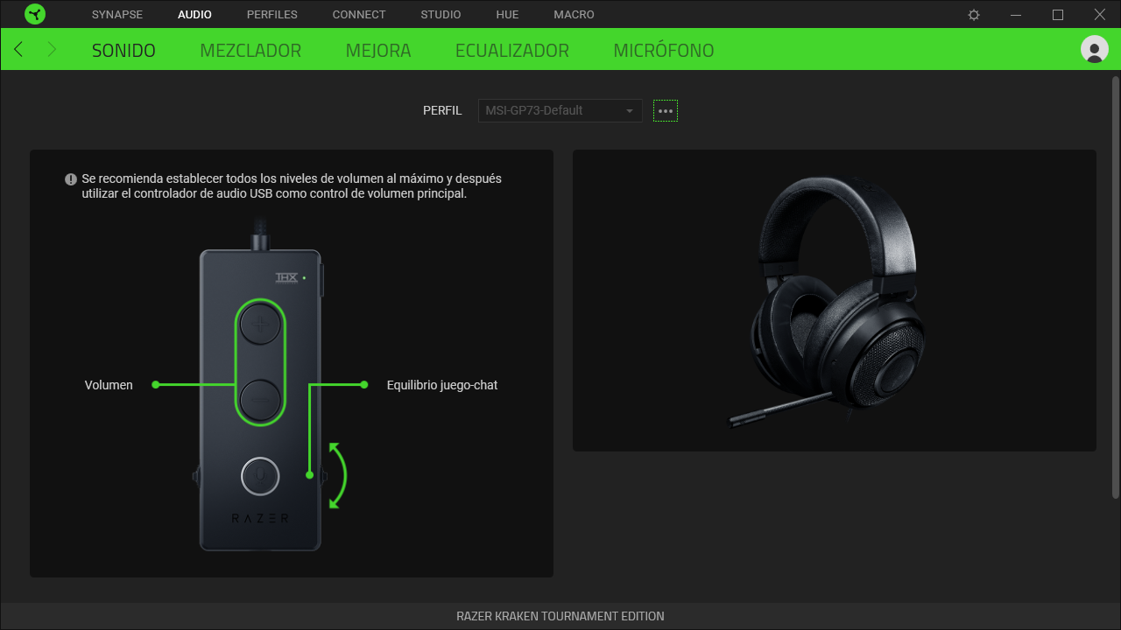Click the game-chat balance rotation arrows
Viewport: 1121px width, 630px height.
[338, 475]
